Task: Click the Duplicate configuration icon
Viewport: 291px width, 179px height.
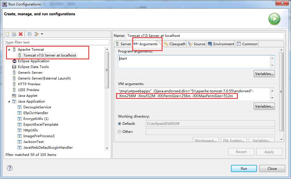Action: [14, 34]
